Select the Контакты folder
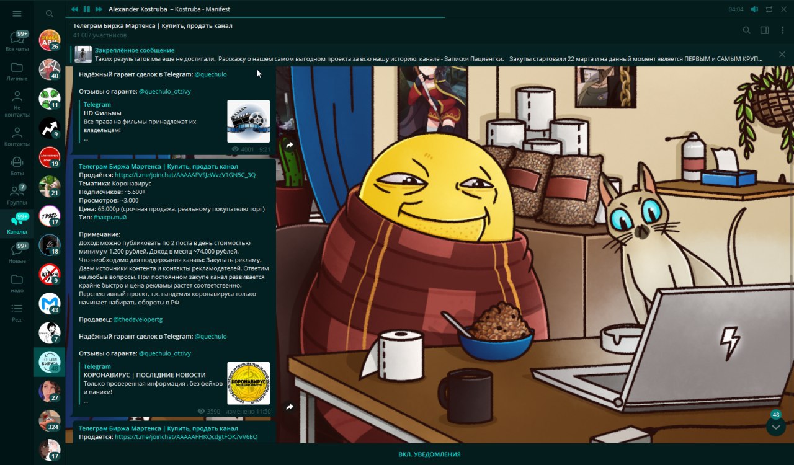The image size is (794, 465). (17, 136)
